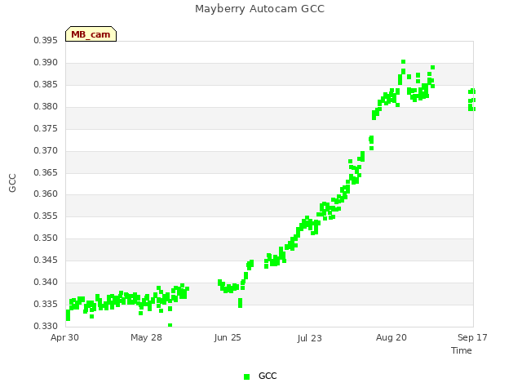This screenshot has height=392, width=522.
Task: Click the Apr 30 axis label
Action: (x=64, y=337)
